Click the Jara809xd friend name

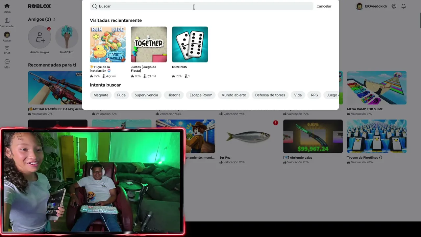pyautogui.click(x=66, y=52)
